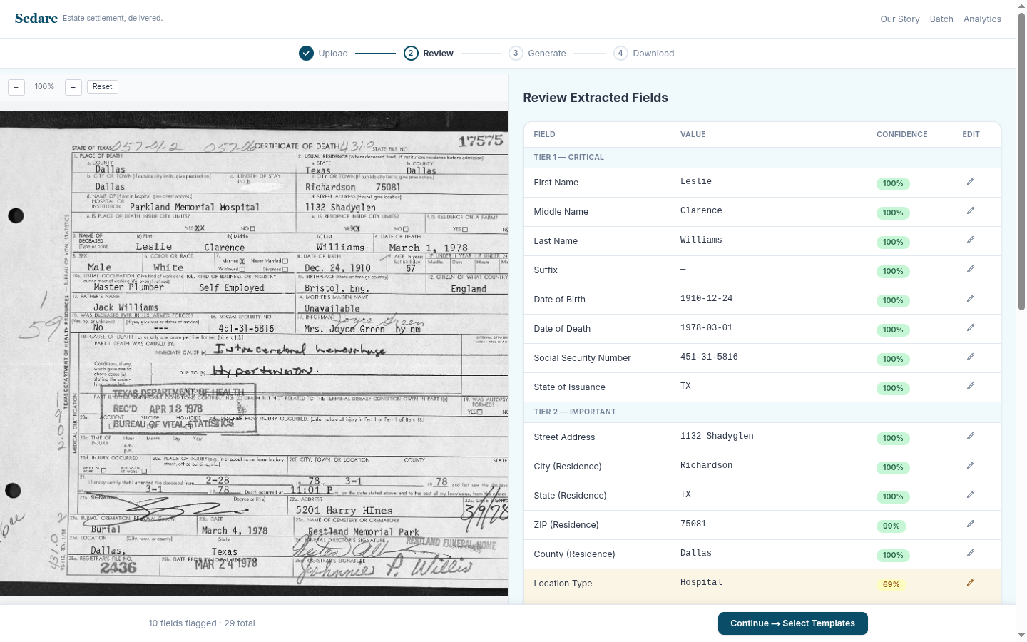Continue to Select Templates

click(x=792, y=623)
